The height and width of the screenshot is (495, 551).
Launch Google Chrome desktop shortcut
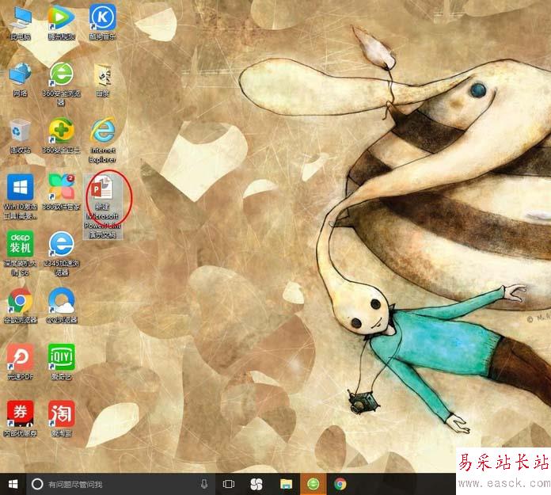pos(20,306)
